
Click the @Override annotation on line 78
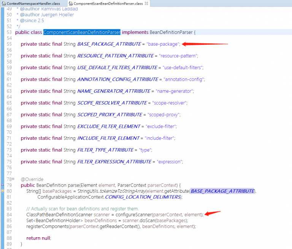(32, 179)
